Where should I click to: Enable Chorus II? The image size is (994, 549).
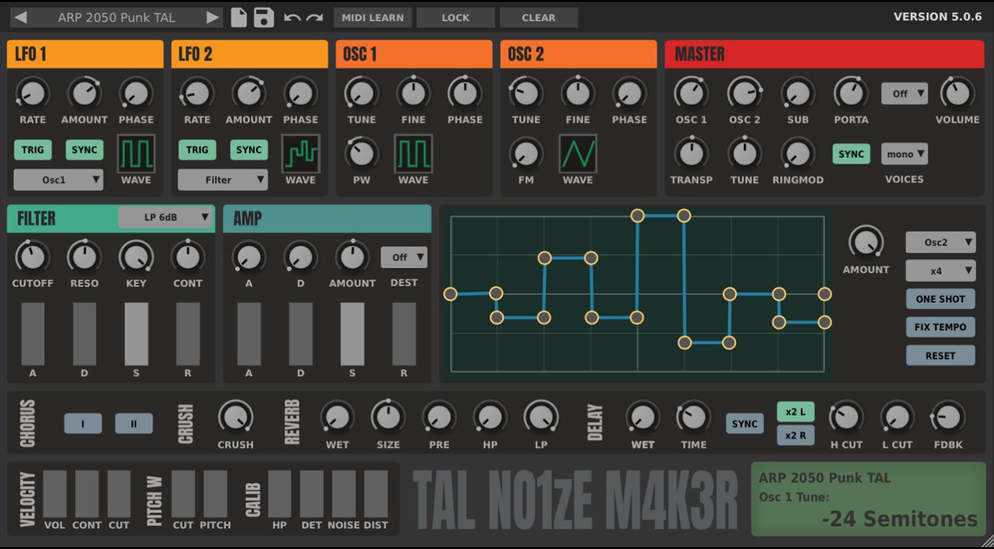point(134,423)
